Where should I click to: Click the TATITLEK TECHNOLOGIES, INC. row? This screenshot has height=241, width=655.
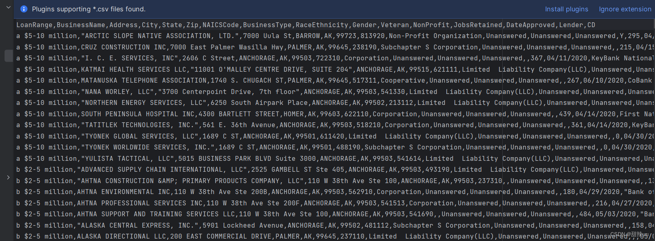pyautogui.click(x=335, y=125)
